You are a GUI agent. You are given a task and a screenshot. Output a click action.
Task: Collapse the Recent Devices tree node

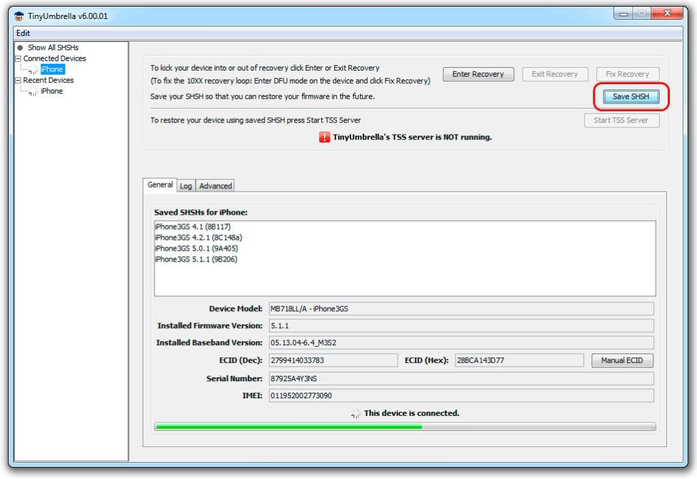click(18, 80)
